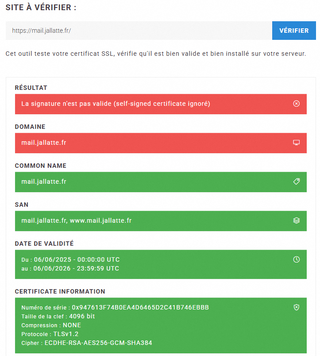Viewport: 320px width, 356px height.
Task: Click the monitor icon in the Domaine bar
Action: [297, 143]
